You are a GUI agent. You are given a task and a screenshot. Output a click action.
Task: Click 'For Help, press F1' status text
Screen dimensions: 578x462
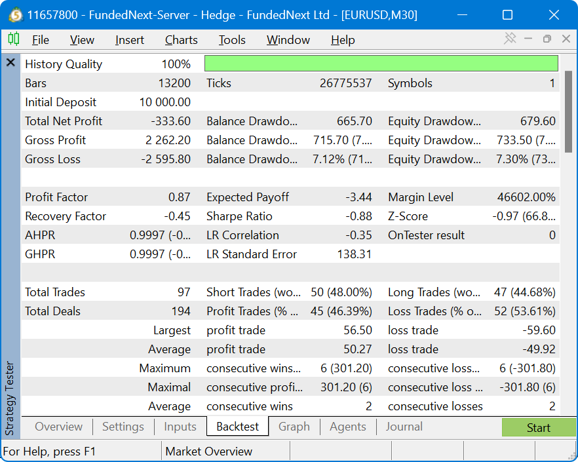click(49, 452)
